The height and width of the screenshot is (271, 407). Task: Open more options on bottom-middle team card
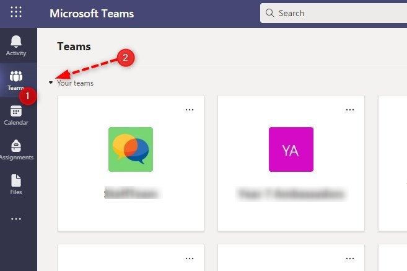pos(350,258)
